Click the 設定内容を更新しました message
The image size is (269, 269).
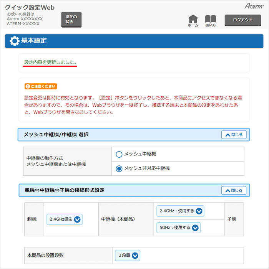click(50, 62)
